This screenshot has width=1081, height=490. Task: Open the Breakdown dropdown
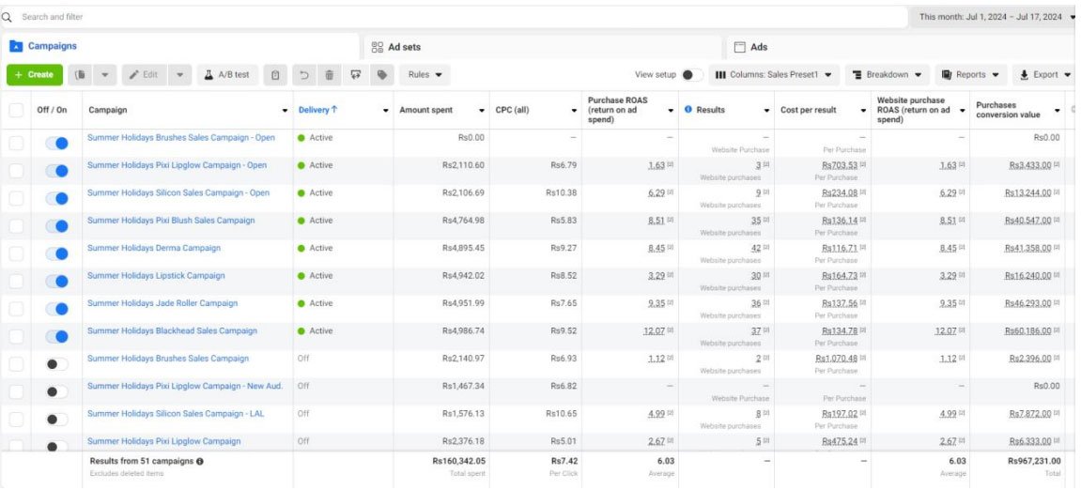coord(888,74)
